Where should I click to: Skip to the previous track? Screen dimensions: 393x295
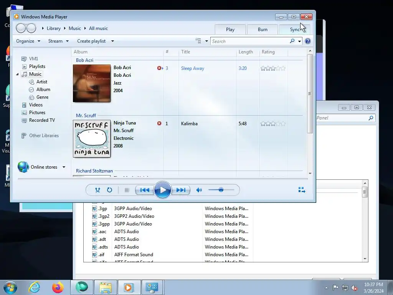pos(145,190)
